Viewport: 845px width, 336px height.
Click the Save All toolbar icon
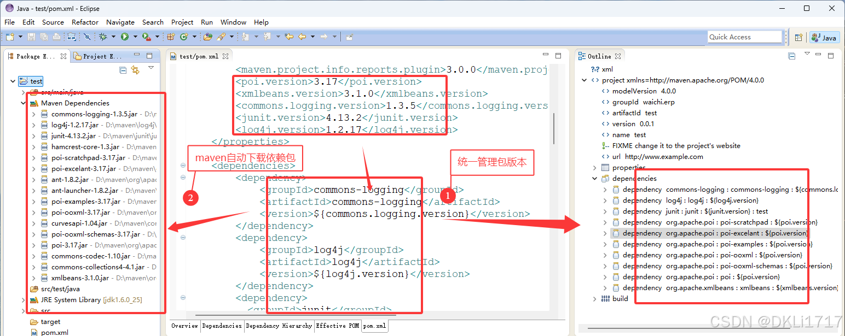[44, 37]
